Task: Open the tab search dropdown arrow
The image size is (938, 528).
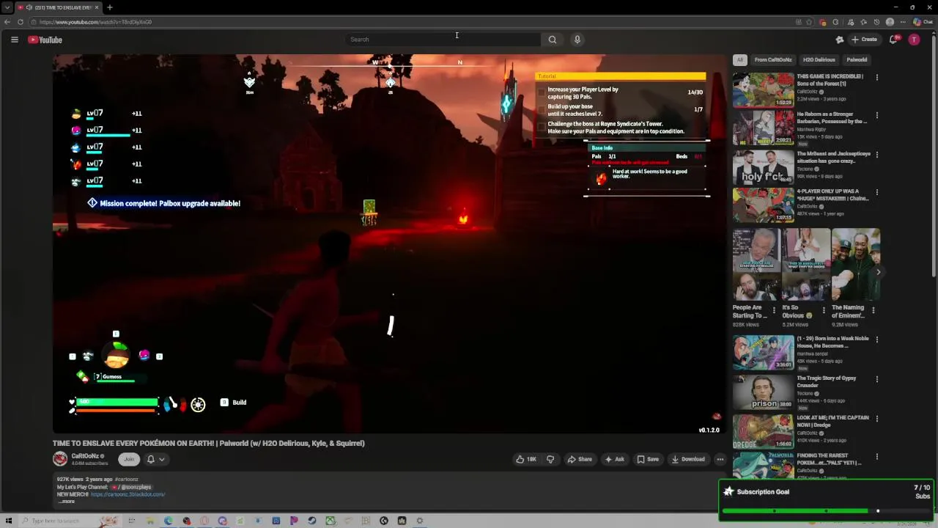Action: 7,7
